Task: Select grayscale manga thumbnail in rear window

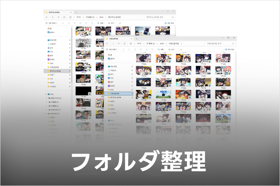Action: click(x=83, y=43)
